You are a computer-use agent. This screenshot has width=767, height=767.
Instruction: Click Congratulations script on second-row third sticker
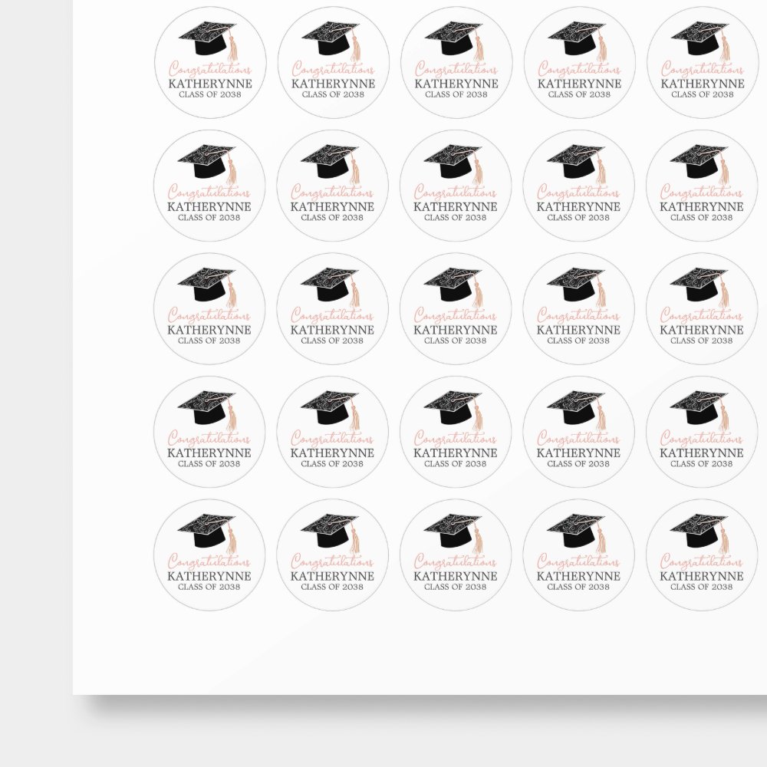click(456, 192)
